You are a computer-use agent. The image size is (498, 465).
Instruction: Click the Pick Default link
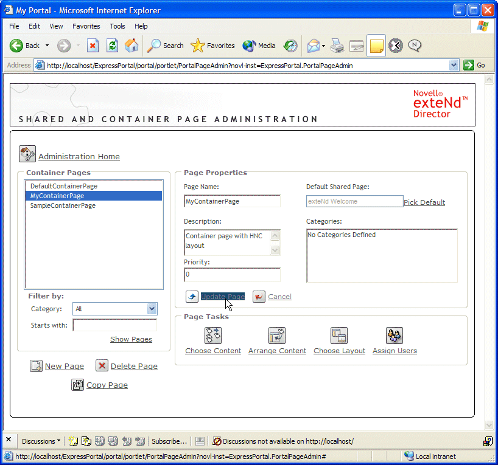click(424, 202)
